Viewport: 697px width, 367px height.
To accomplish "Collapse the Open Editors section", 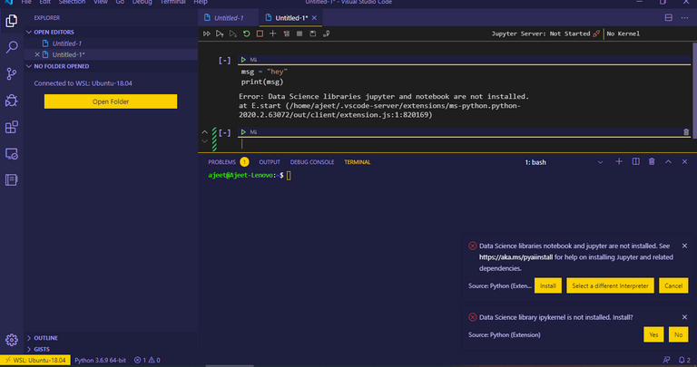I will [x=54, y=31].
